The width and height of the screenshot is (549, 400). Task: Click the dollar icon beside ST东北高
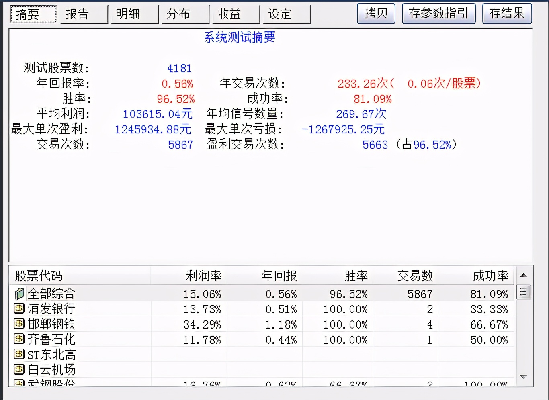18,354
